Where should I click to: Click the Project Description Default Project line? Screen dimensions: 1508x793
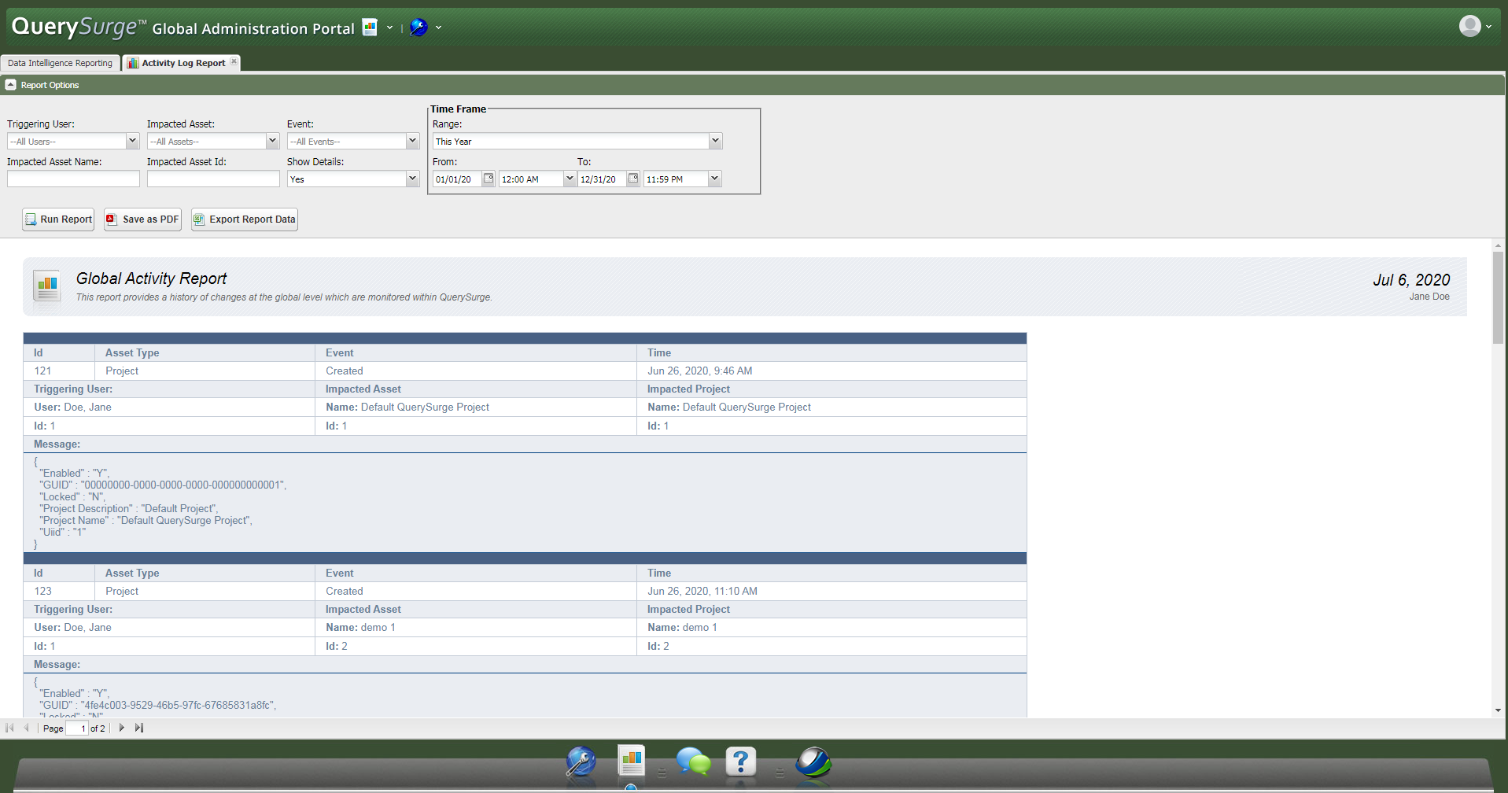[129, 508]
